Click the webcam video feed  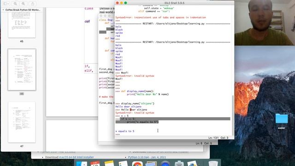click(x=265, y=23)
